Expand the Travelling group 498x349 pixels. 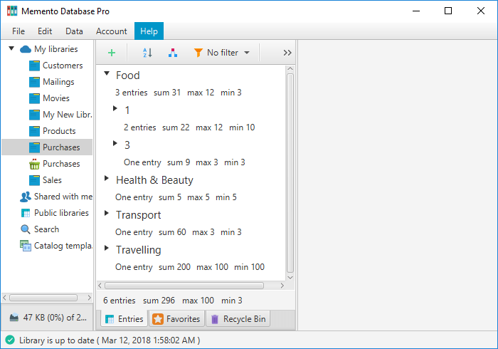(107, 248)
